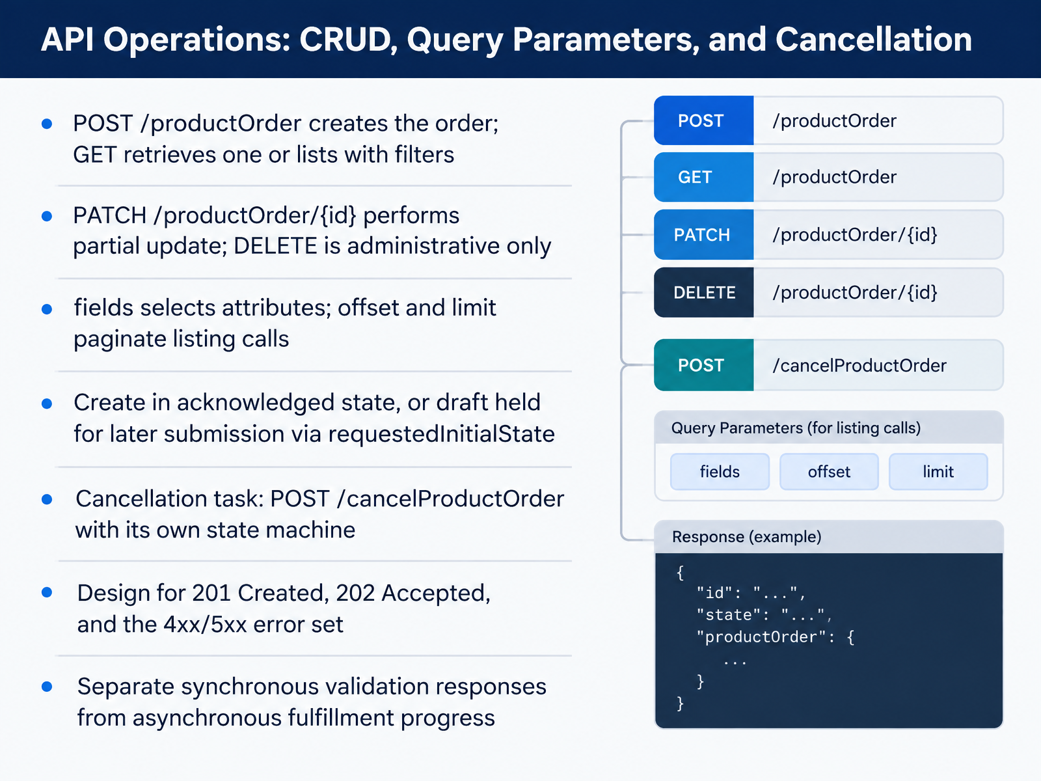Click the offset query parameter chip
This screenshot has height=781, width=1041.
[x=829, y=471]
